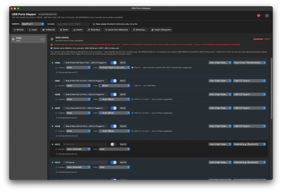Open HS13 Location Auto (Internal) dropdown
The width and height of the screenshot is (282, 192).
point(78,167)
